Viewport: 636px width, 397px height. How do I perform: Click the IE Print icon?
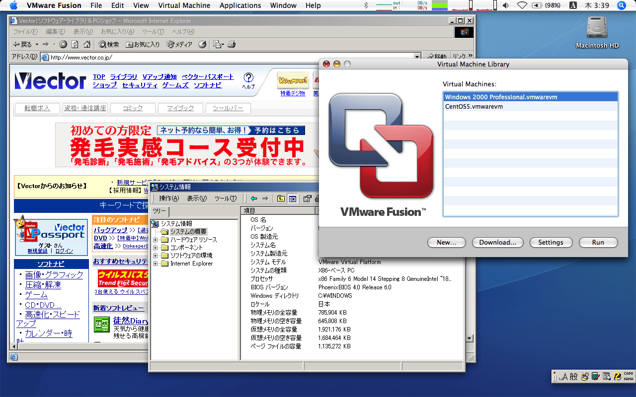tap(231, 45)
